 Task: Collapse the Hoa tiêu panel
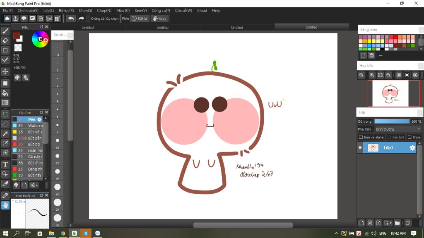tap(421, 66)
